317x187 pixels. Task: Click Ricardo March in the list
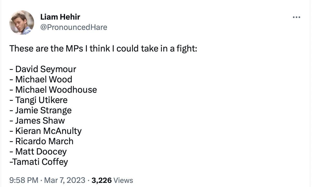point(44,141)
